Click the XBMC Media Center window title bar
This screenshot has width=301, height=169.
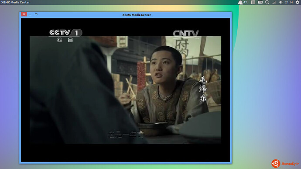126,15
